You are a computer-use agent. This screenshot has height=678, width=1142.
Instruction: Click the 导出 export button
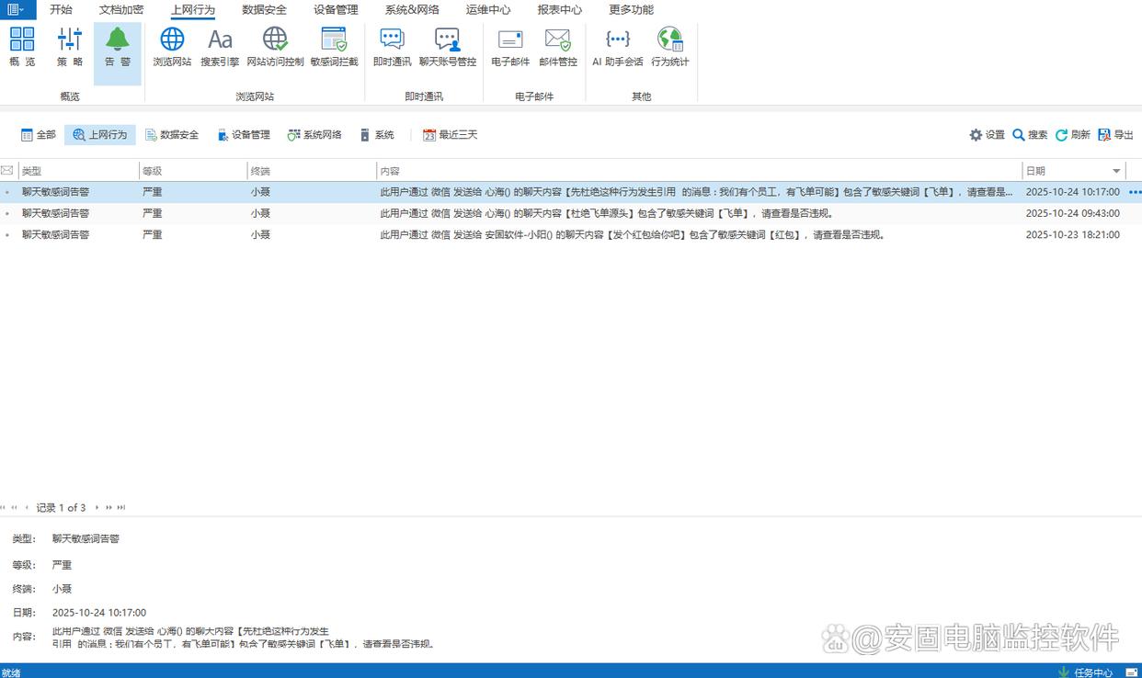[1115, 135]
